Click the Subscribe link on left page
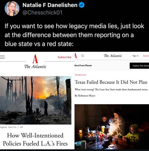This screenshot has width=149, height=151. pyautogui.click(x=64, y=57)
